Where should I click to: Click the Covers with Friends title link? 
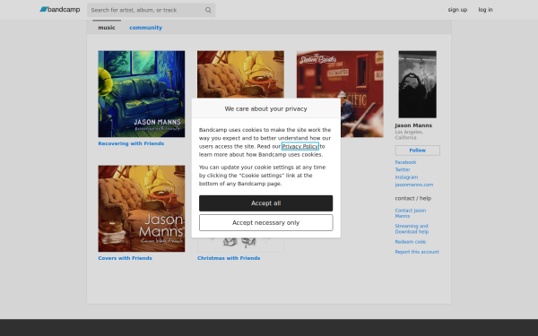[x=125, y=258]
